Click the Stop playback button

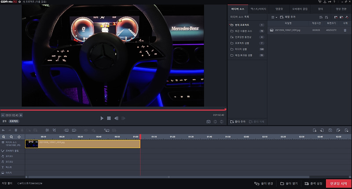[109, 118]
